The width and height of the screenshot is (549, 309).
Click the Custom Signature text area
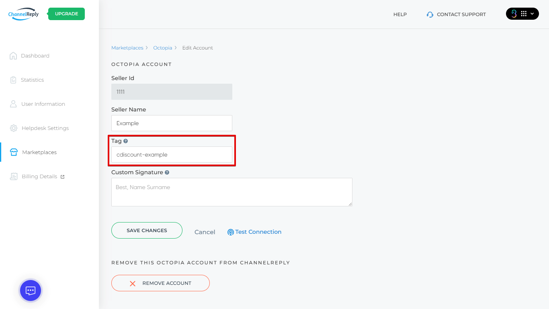tap(232, 192)
